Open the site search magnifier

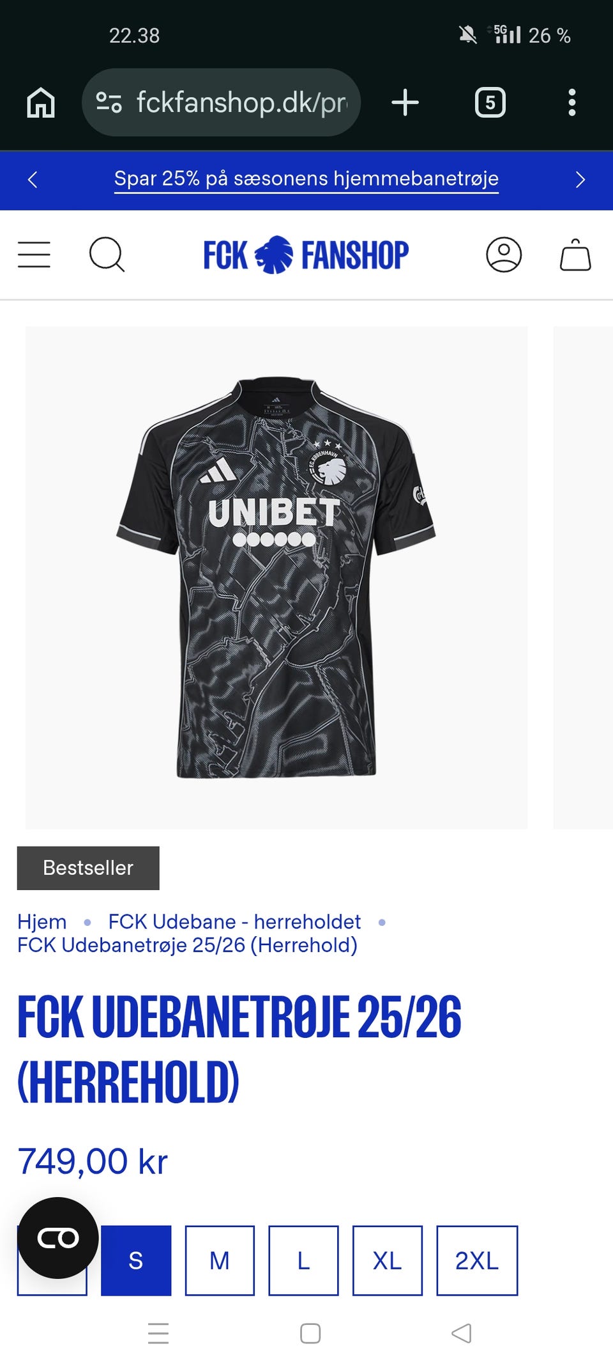107,255
